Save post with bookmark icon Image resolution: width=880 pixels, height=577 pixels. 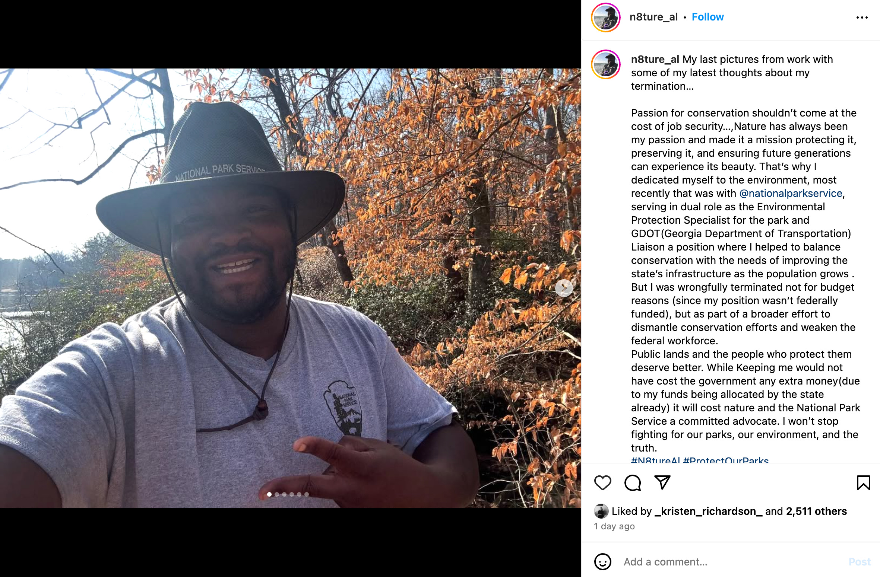pos(863,483)
